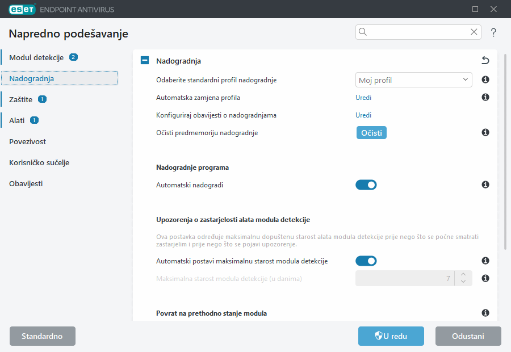
Task: Click the info icon beside Očisti predmemoriju nadogradnje
Action: pos(485,132)
